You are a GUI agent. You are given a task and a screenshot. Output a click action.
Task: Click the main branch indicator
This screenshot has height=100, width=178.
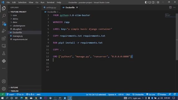[x=10, y=94]
